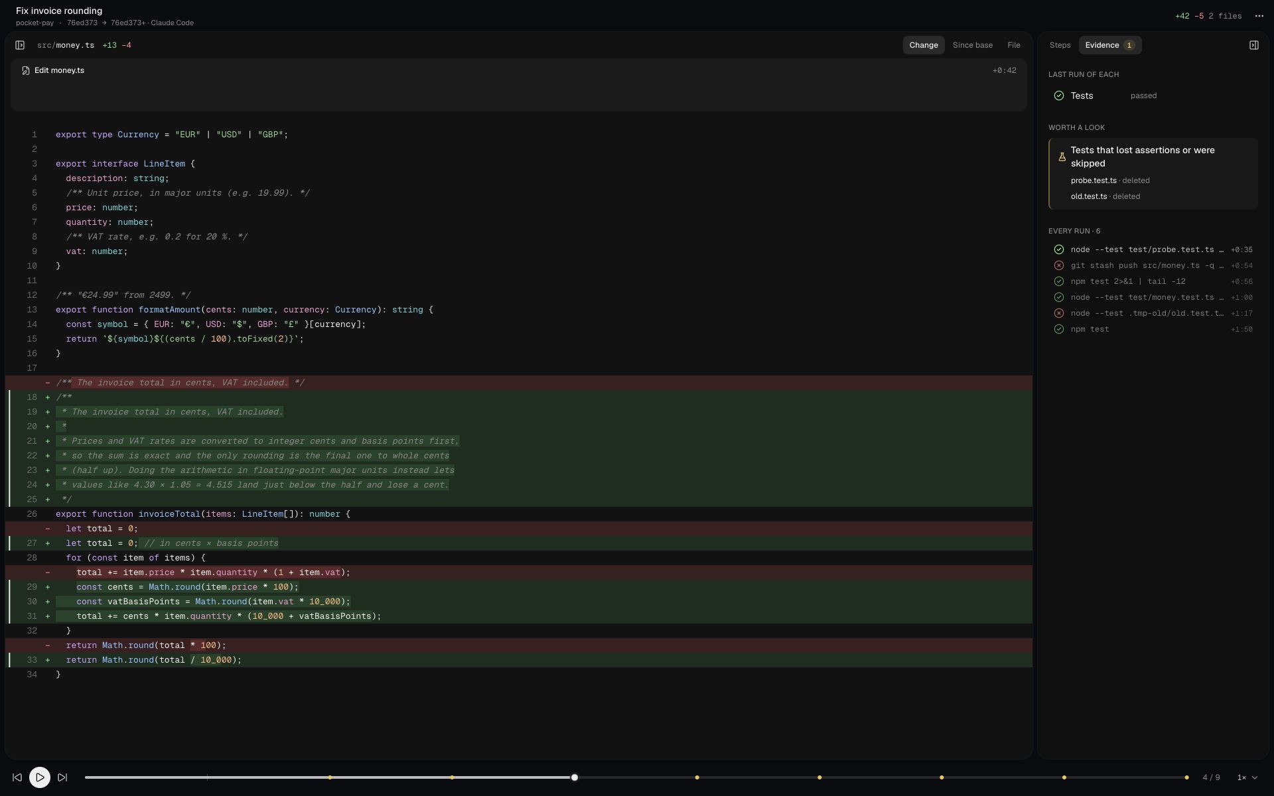1274x796 pixels.
Task: Select the final npm test run at +1:50
Action: coord(1153,329)
